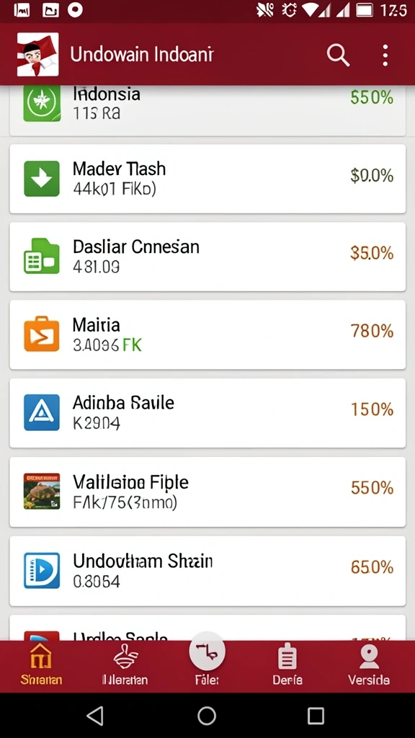Screen dimensions: 415x738
Task: Tap the orange briefcase Mairia icon
Action: (x=42, y=334)
